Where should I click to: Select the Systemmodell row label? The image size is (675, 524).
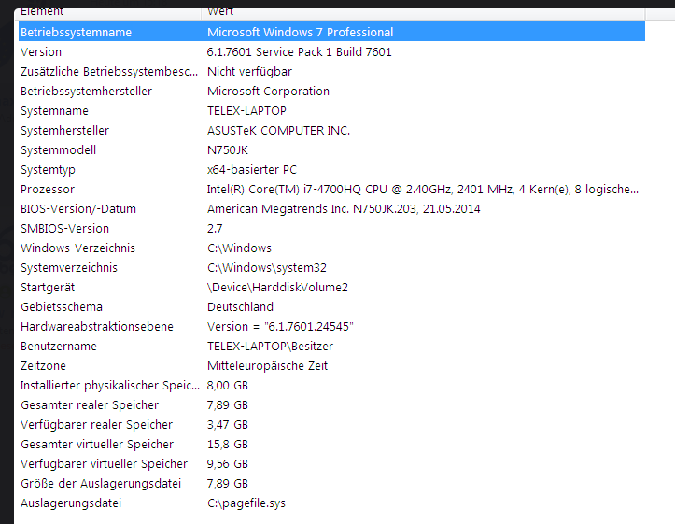[x=58, y=150]
